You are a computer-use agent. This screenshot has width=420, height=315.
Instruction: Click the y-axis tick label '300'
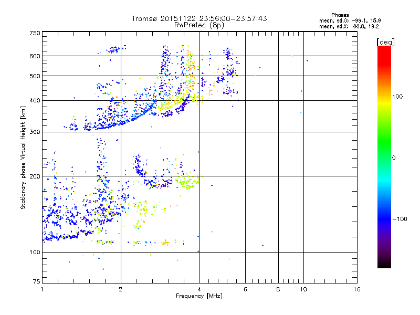(35, 132)
